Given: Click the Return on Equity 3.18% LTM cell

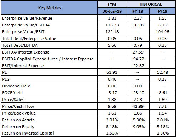Looking at the screenshot, I should click(x=112, y=127).
